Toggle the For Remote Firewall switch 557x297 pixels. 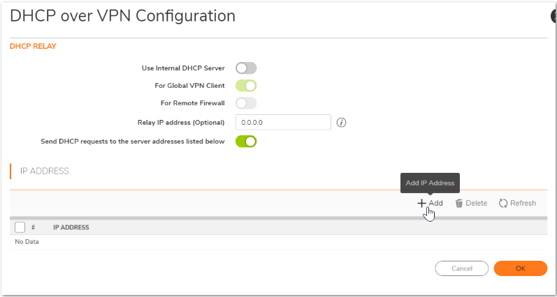coord(246,103)
